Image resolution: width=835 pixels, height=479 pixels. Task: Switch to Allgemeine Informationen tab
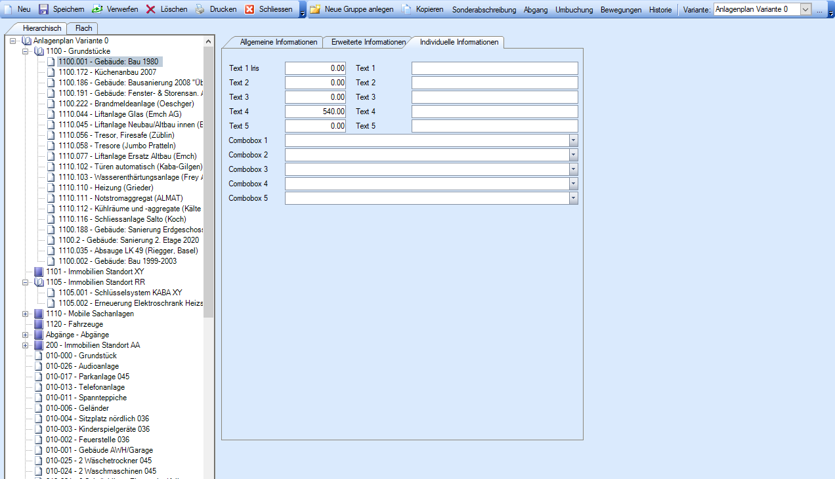click(x=278, y=42)
